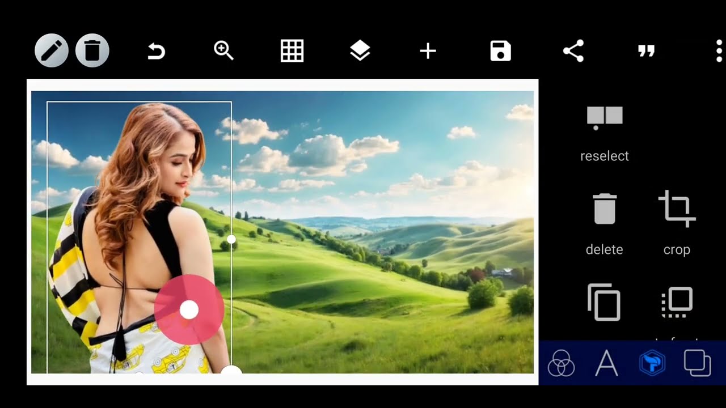Viewport: 726px width, 408px height.
Task: Click the bring to front icon
Action: (x=677, y=302)
